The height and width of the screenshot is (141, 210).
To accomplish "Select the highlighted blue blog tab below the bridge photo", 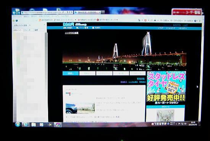I will tap(71, 73).
